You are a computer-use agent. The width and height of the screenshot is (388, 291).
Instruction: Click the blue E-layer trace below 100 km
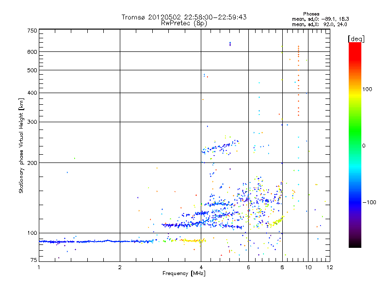[x=97, y=241]
